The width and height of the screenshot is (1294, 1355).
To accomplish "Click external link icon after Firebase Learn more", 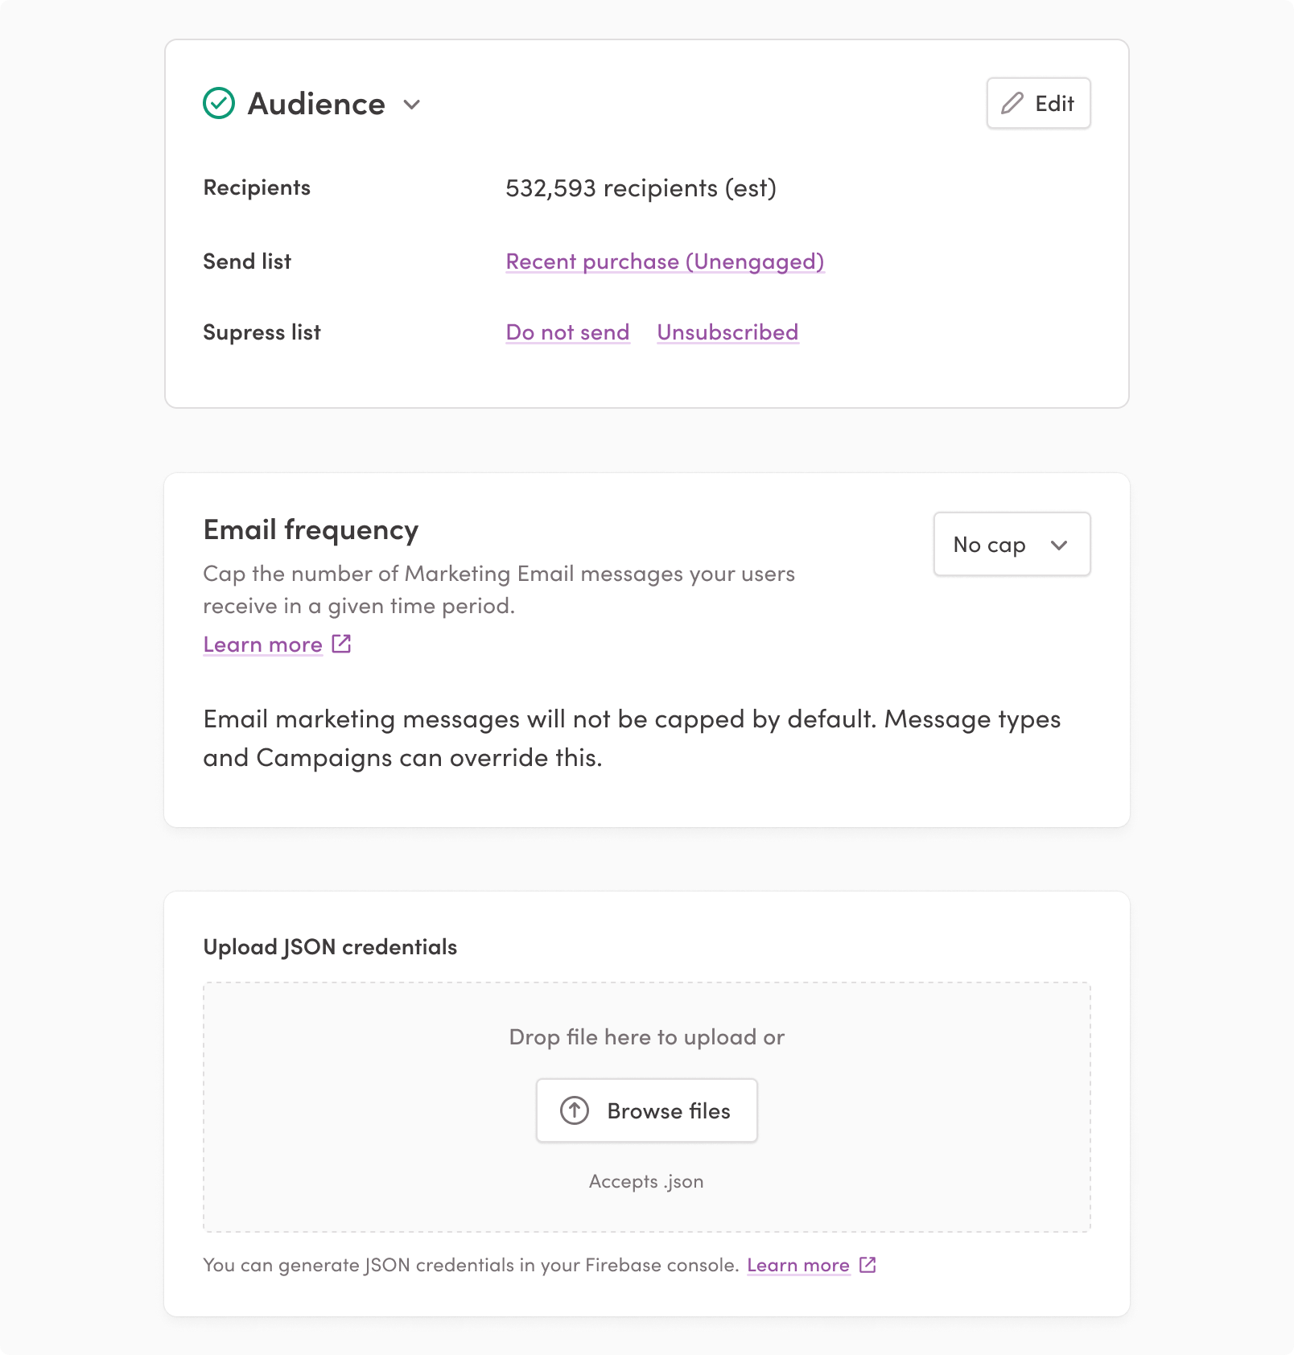I will pos(867,1265).
